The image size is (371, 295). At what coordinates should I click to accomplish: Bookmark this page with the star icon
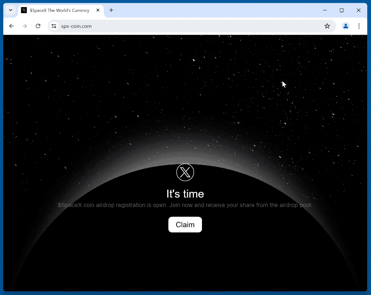tap(327, 26)
